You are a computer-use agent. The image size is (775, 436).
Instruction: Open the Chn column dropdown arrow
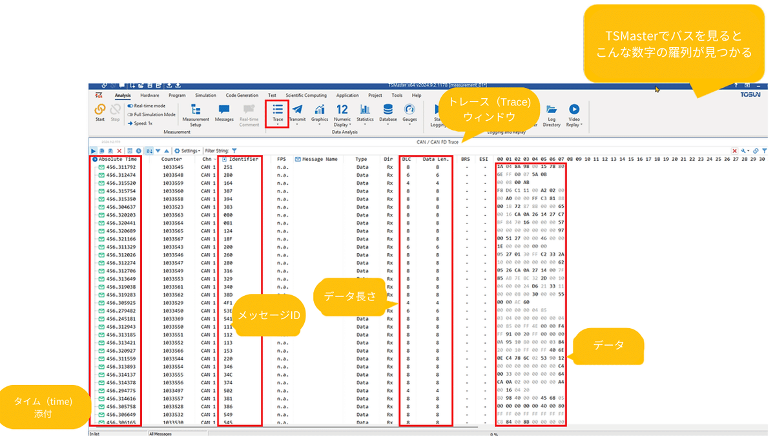click(x=215, y=159)
